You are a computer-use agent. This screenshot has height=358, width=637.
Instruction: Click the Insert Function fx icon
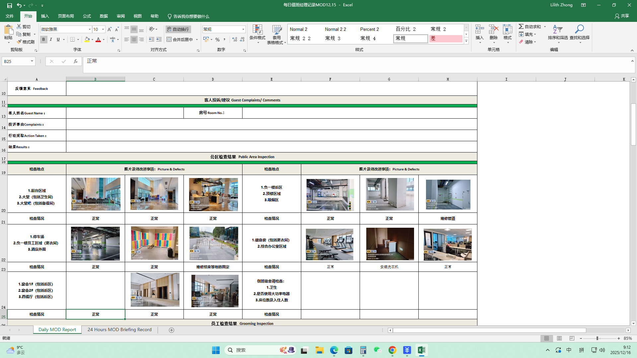click(x=76, y=61)
